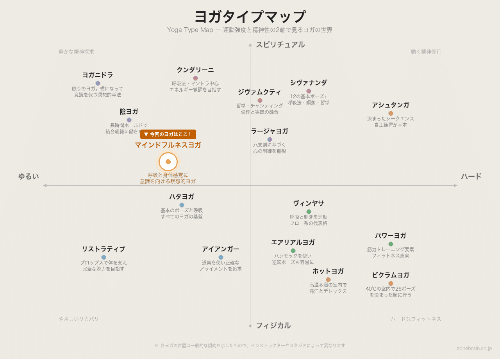Click the パワーヨガ green dot
Viewport: 500px width, 359px height.
tap(391, 244)
